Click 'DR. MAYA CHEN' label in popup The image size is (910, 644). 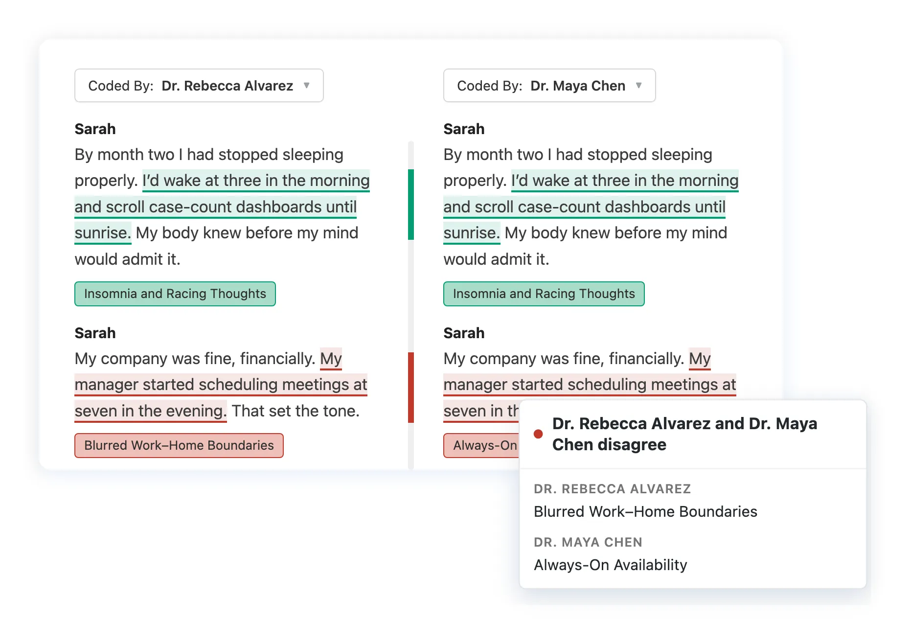(588, 542)
